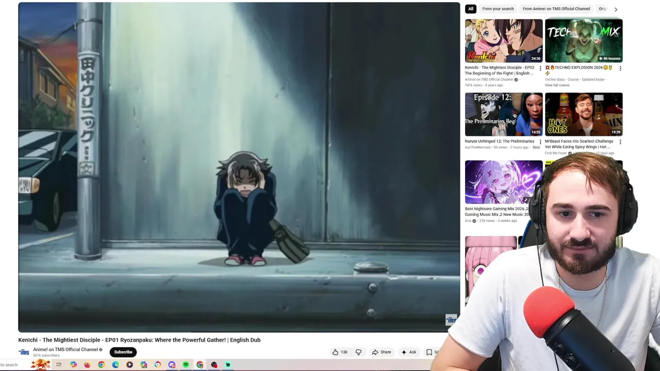Click the KenIchi EP01 video title text

pyautogui.click(x=139, y=340)
